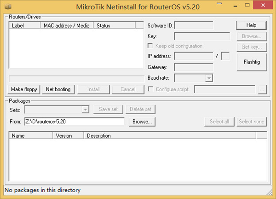Focus the IP address field

tap(194, 56)
